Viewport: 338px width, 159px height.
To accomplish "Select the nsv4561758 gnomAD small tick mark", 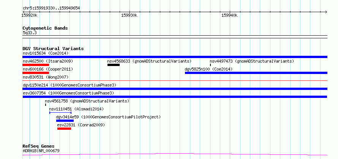I will tap(46, 105).
